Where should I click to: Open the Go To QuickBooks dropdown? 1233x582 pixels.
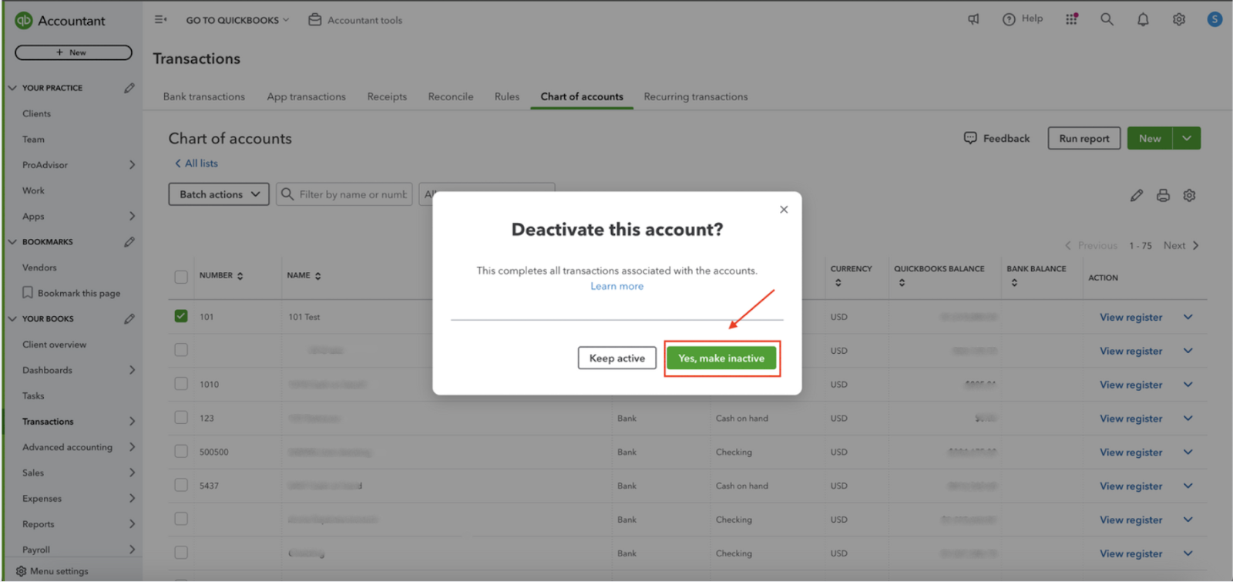pos(237,20)
